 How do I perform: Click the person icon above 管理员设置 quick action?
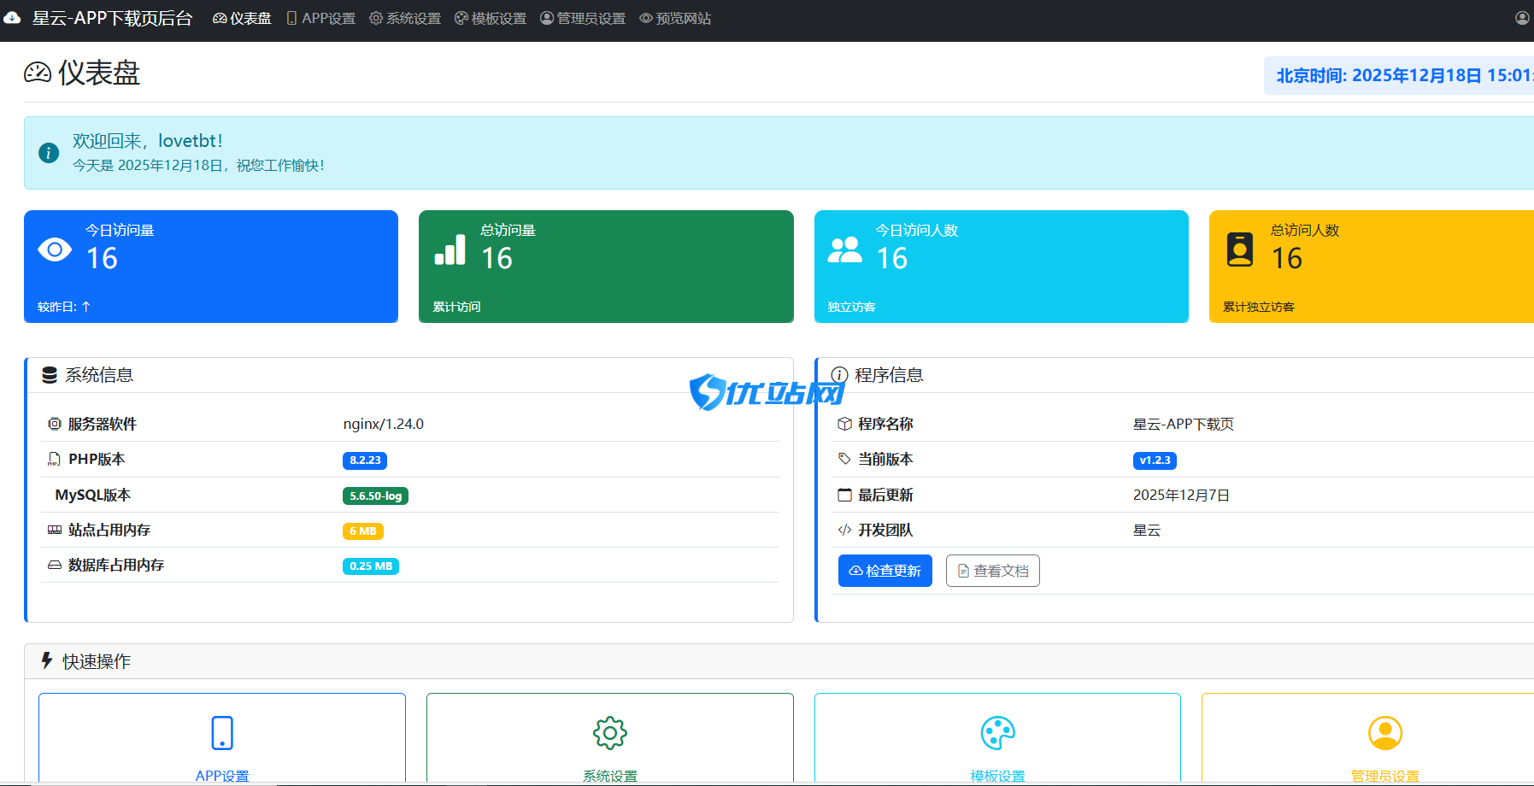1384,732
